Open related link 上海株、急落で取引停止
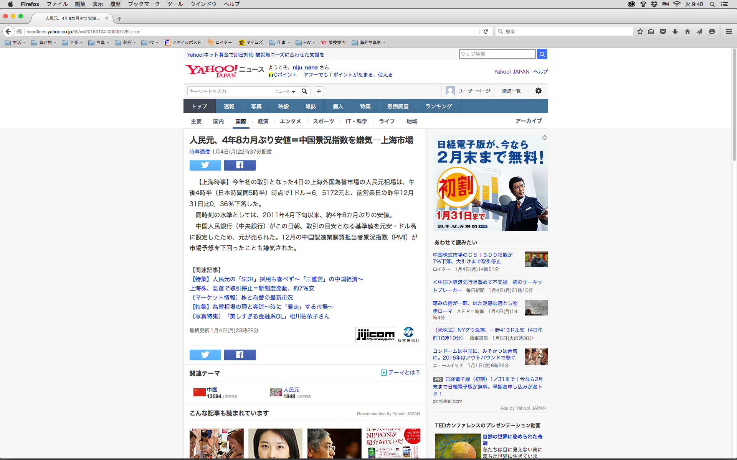 (x=252, y=288)
